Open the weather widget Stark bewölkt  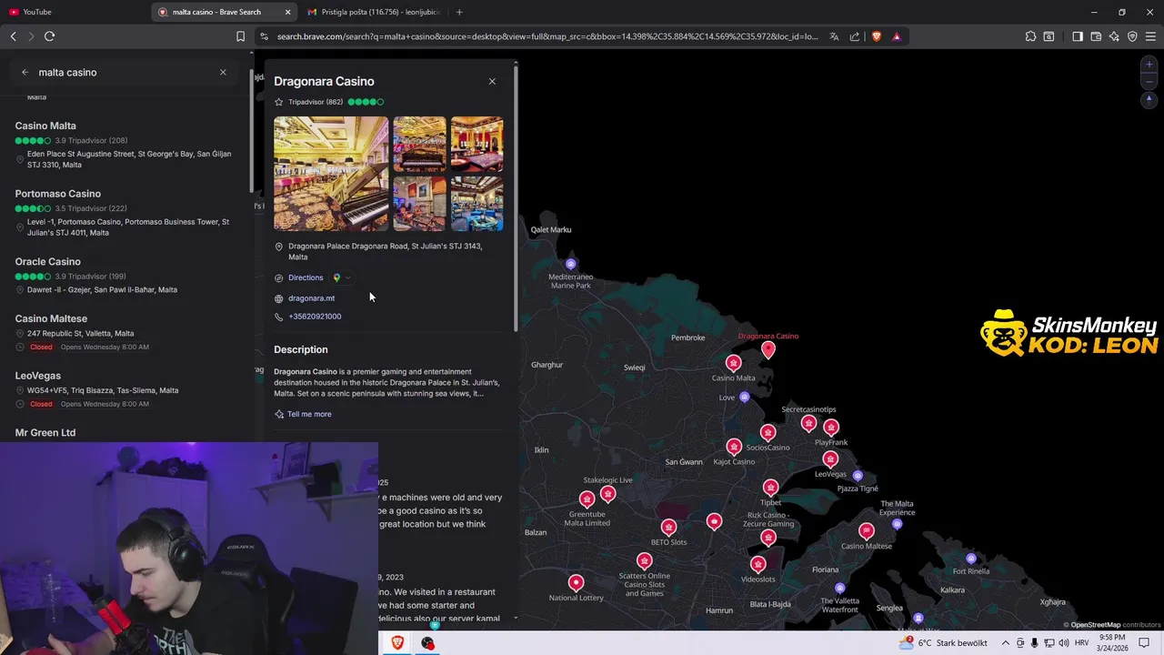942,643
